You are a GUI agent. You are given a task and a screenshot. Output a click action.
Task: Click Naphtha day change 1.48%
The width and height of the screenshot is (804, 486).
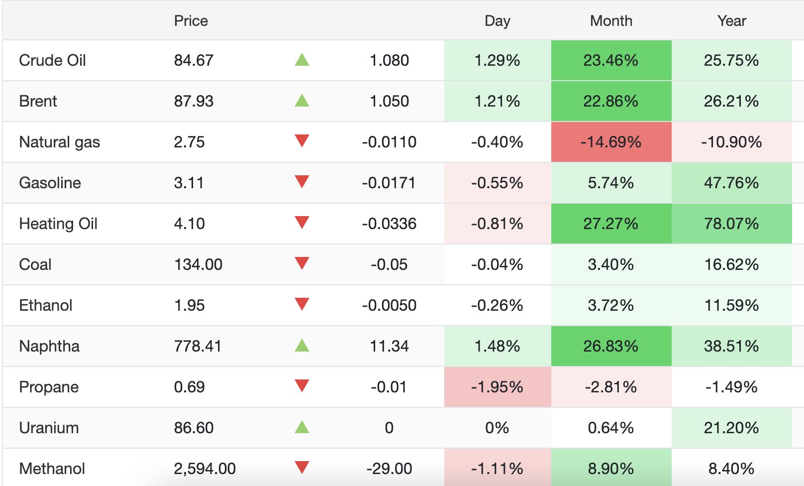coord(497,346)
